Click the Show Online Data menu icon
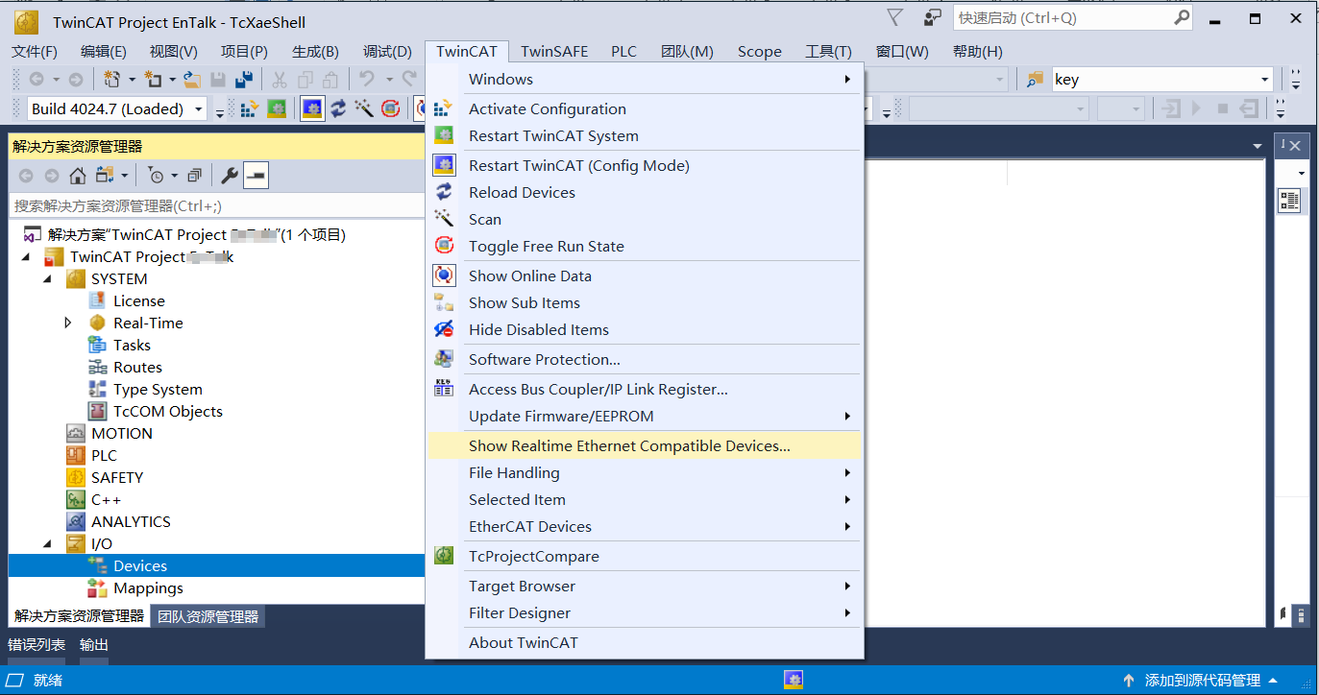Image resolution: width=1319 pixels, height=695 pixels. pos(444,276)
